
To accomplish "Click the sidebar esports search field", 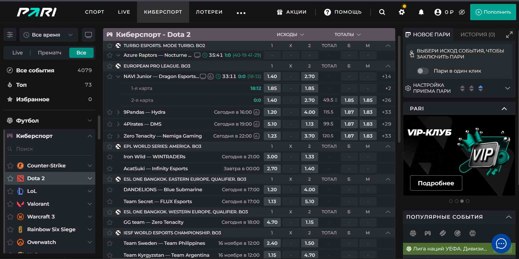I will pos(50,149).
